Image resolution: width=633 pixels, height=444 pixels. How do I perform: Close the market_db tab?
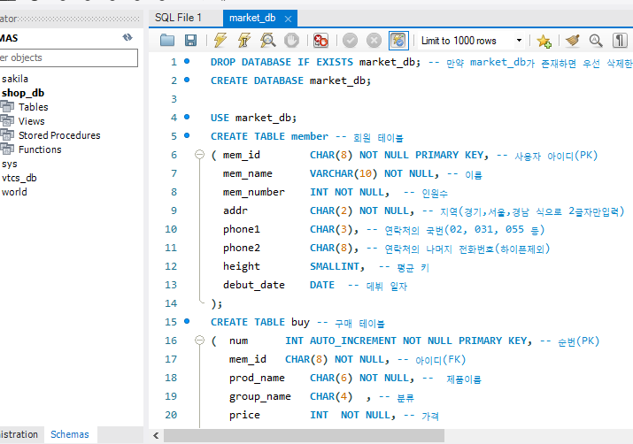tap(288, 19)
